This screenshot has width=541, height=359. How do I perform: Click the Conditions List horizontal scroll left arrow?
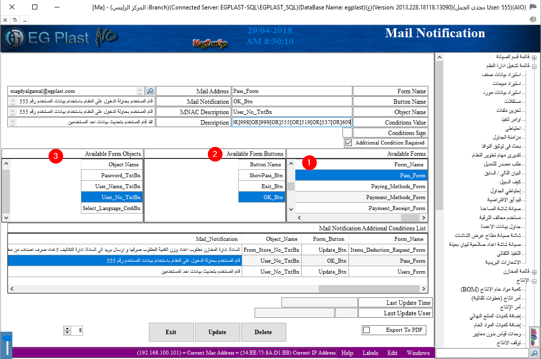click(12, 288)
